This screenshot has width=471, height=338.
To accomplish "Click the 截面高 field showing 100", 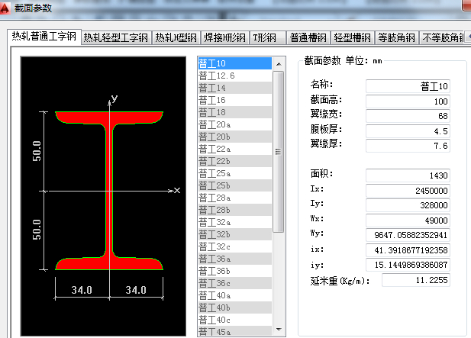I will pyautogui.click(x=408, y=101).
